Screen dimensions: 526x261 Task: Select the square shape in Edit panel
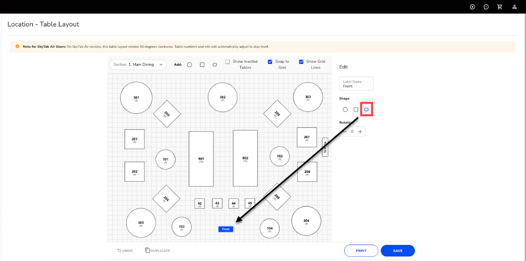tap(355, 110)
